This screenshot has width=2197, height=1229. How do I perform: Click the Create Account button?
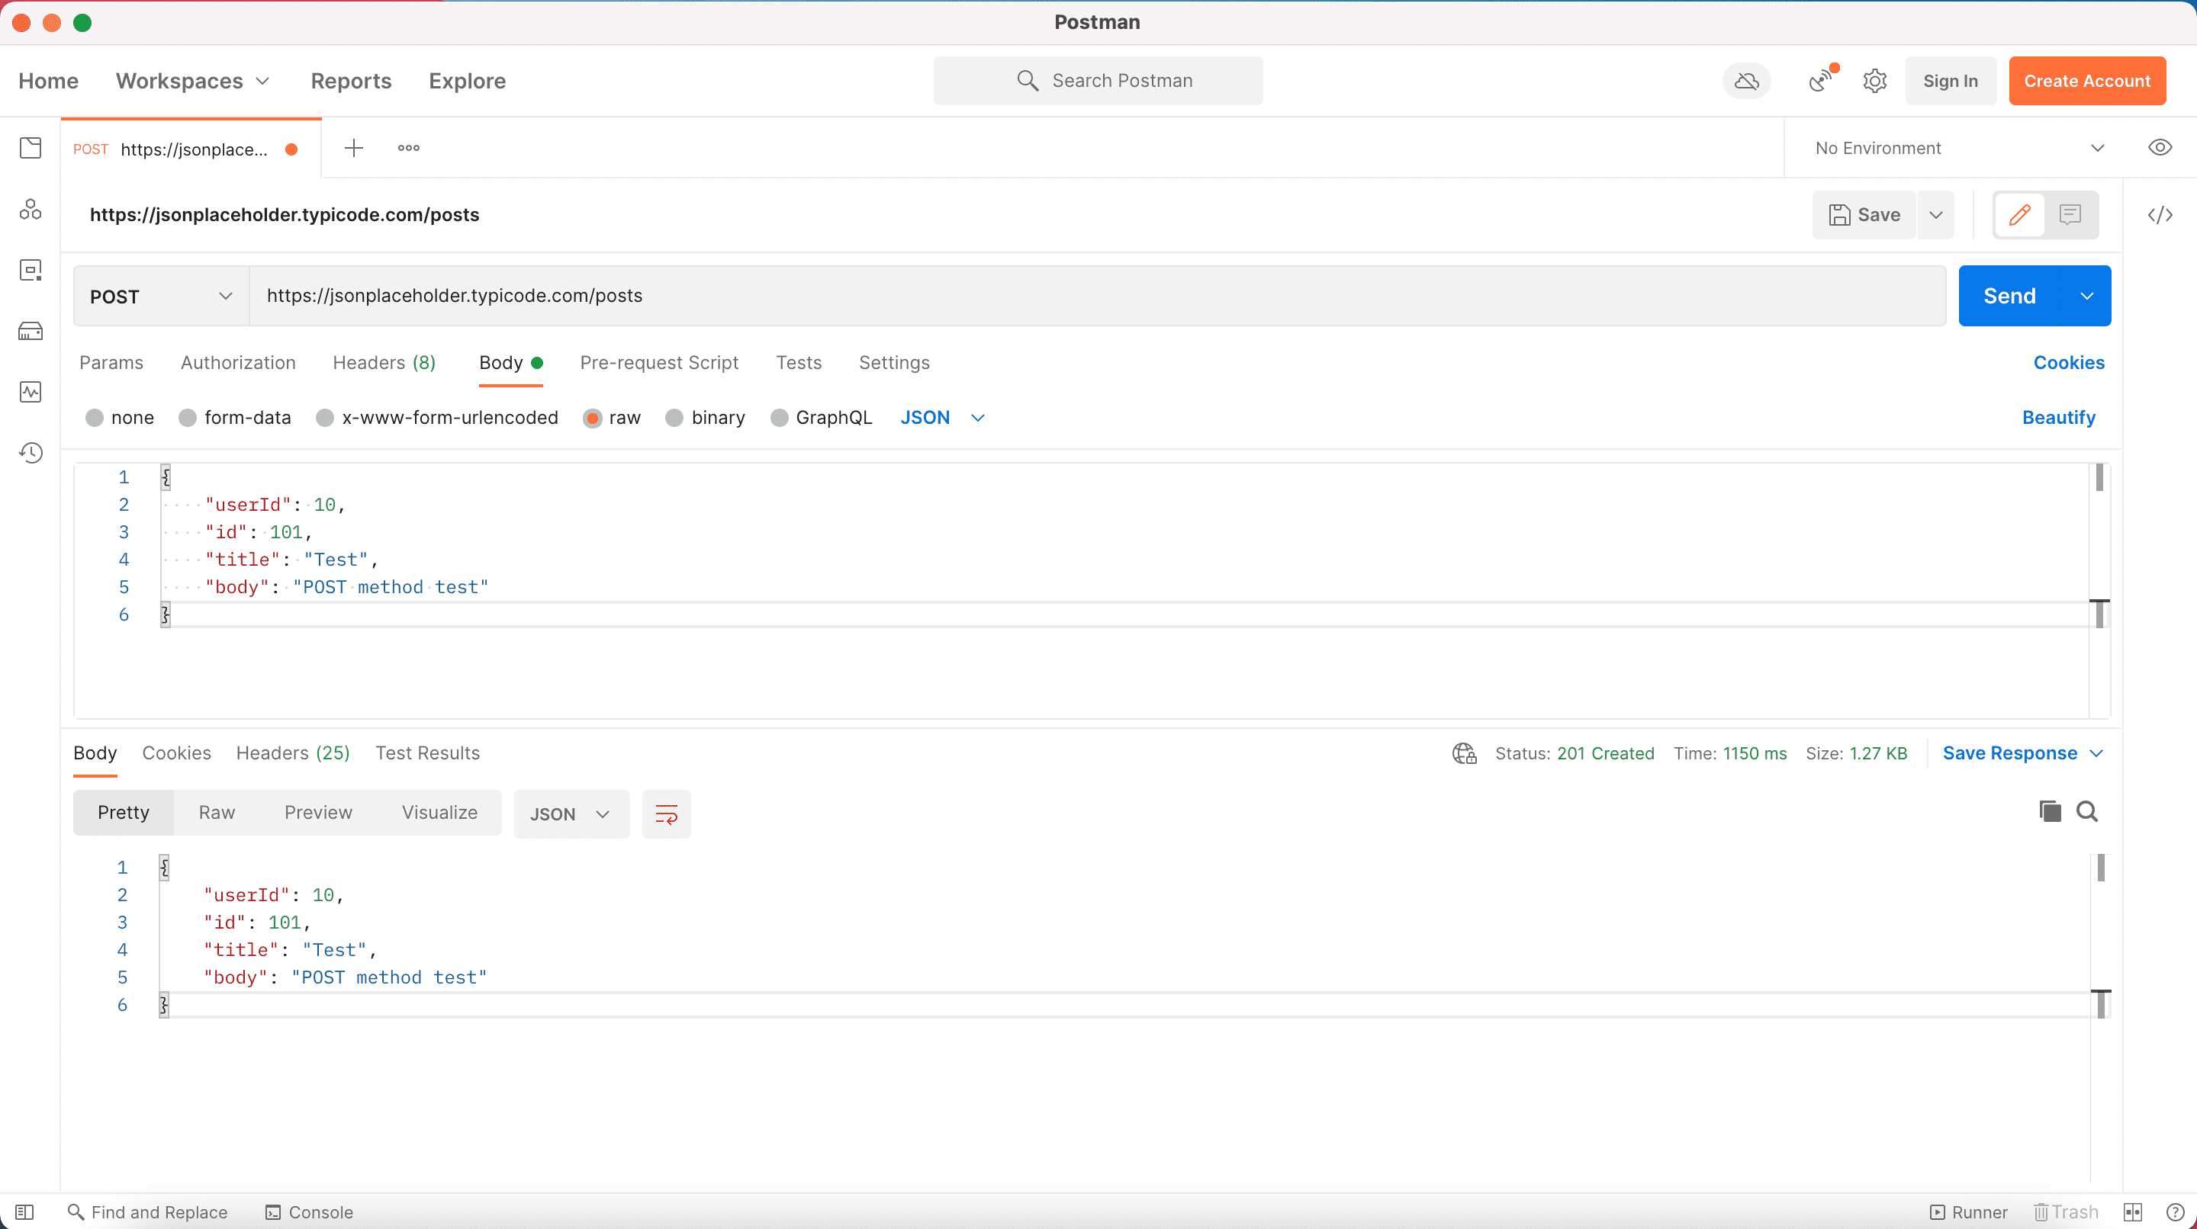[x=2087, y=81]
